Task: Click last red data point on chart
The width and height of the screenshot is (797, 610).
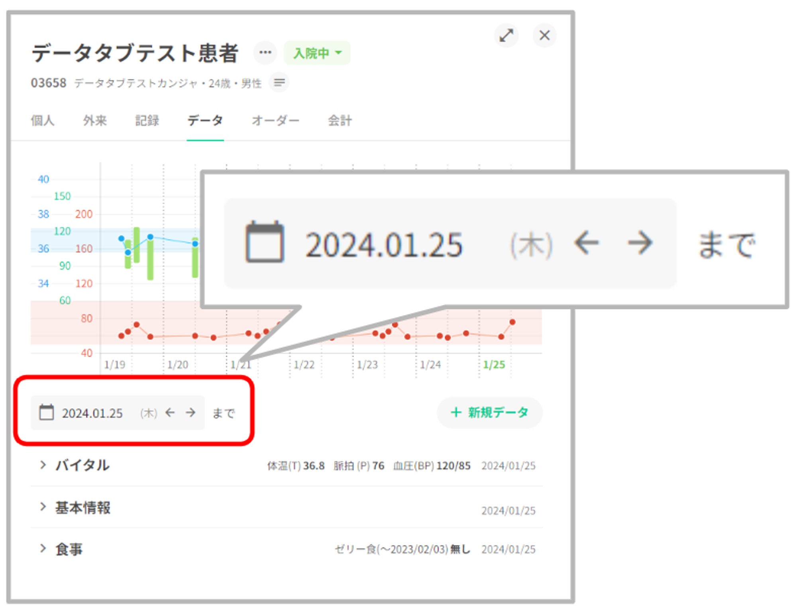Action: [512, 322]
